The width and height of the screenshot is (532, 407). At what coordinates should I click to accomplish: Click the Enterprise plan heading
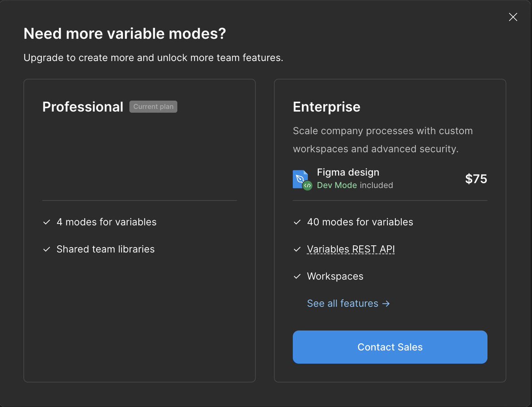pos(326,107)
